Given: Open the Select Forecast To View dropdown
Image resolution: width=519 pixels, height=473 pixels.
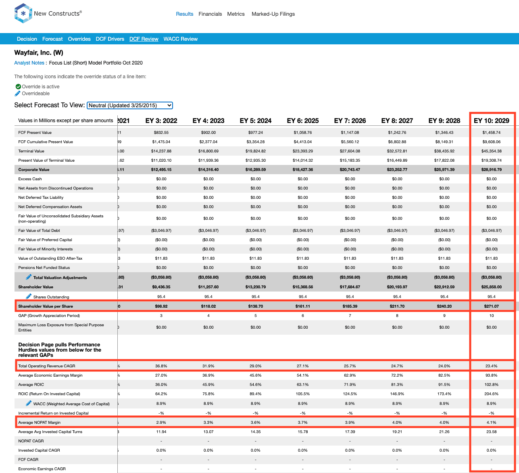Looking at the screenshot, I should pyautogui.click(x=130, y=105).
